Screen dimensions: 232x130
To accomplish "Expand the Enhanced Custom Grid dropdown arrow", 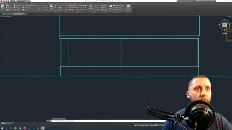I will tap(36, 5).
